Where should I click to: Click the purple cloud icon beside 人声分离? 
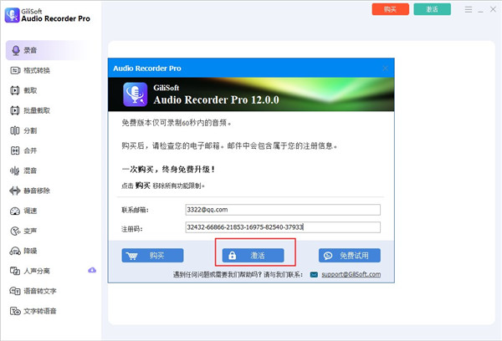(92, 270)
